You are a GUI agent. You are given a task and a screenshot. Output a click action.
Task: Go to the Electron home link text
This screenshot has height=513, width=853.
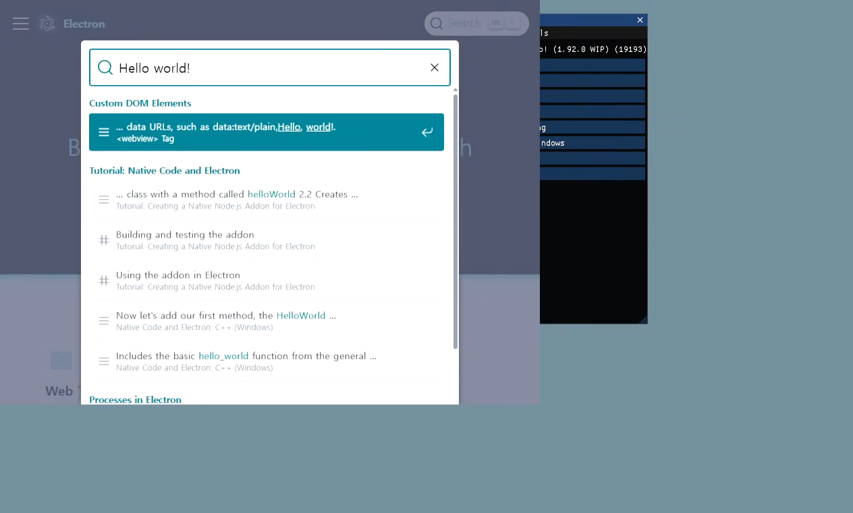(84, 24)
